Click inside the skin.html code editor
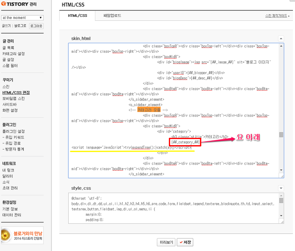Image resolution: width=295 pixels, height=251 pixels. 174,111
